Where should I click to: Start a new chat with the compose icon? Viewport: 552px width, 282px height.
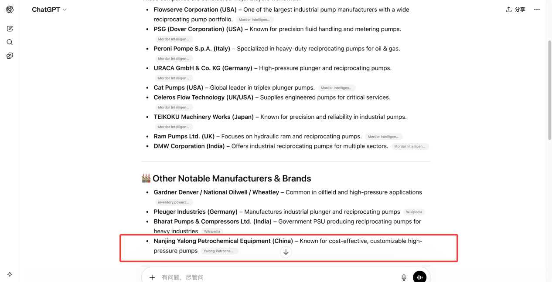tap(10, 29)
